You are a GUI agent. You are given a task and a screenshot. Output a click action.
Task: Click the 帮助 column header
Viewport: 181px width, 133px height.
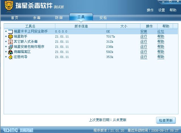(165, 26)
